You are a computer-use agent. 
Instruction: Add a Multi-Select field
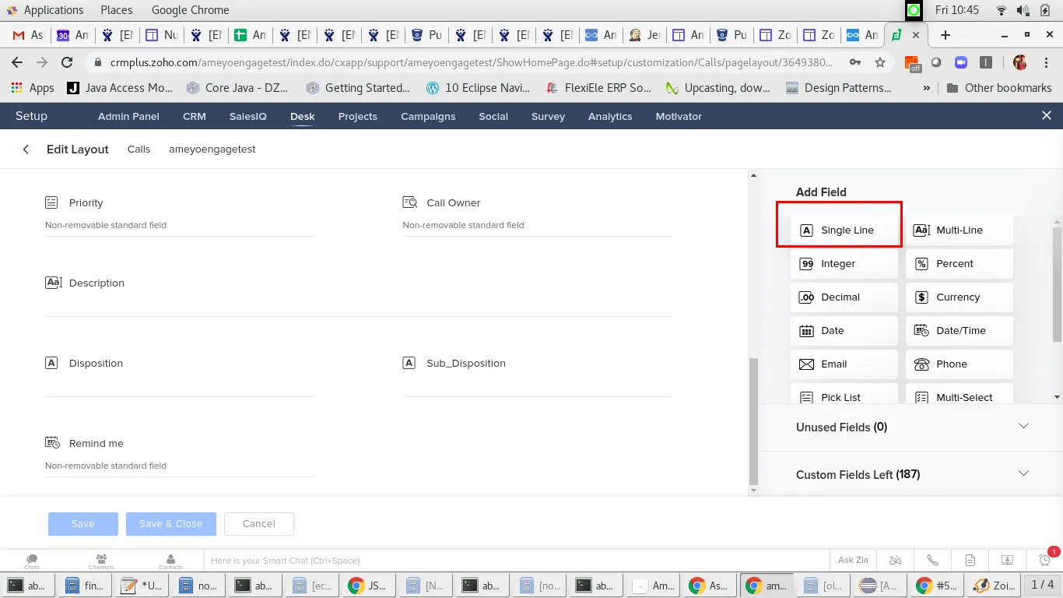(x=959, y=393)
